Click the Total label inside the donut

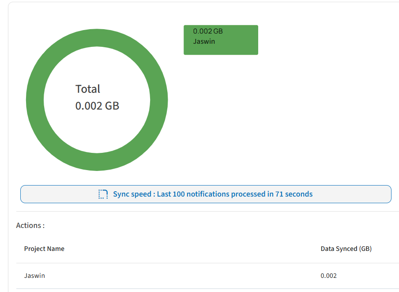click(88, 89)
